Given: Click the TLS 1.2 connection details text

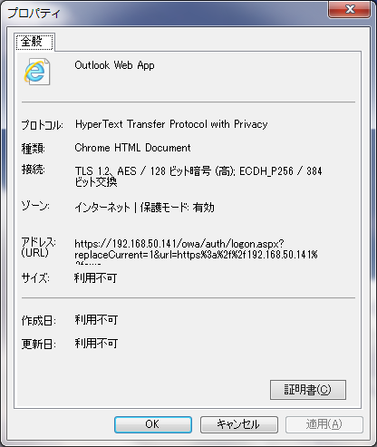Looking at the screenshot, I should pos(198,176).
